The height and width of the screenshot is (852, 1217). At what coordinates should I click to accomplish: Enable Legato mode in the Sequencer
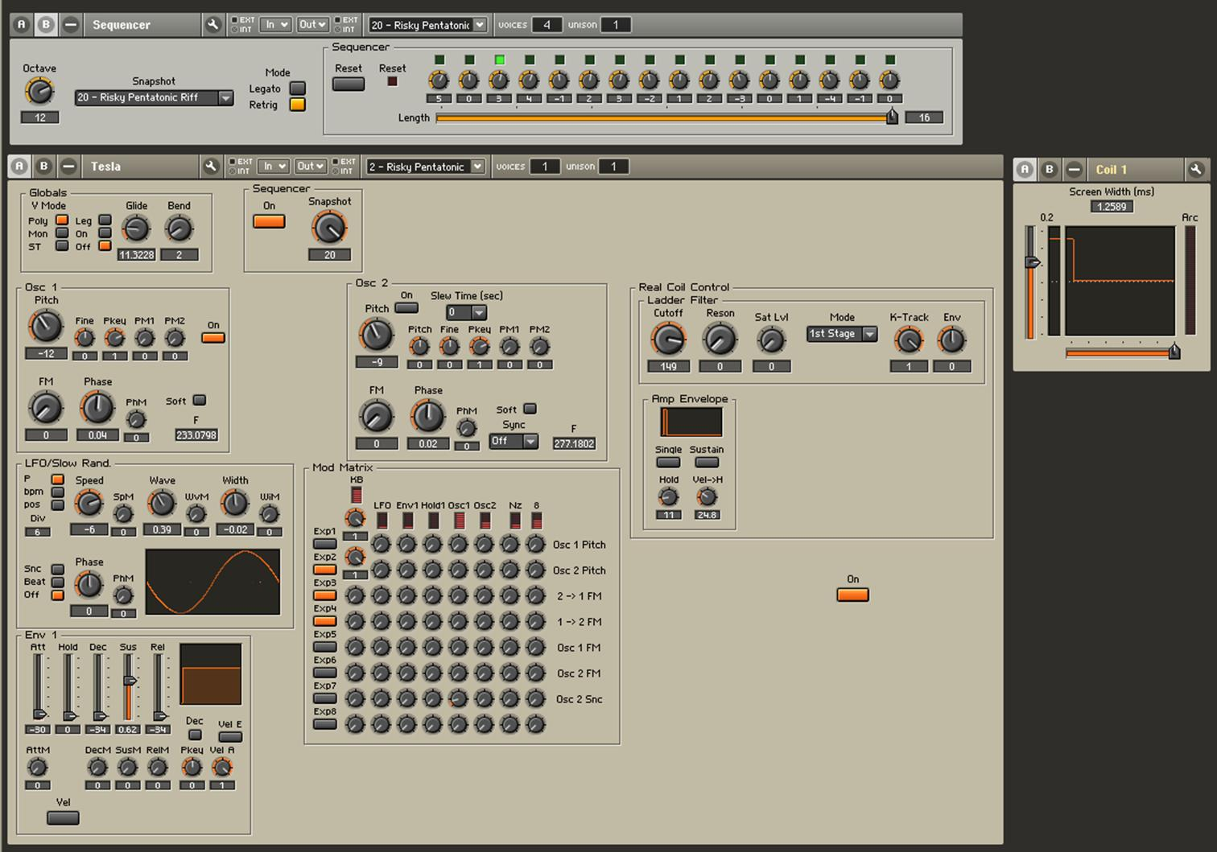297,88
